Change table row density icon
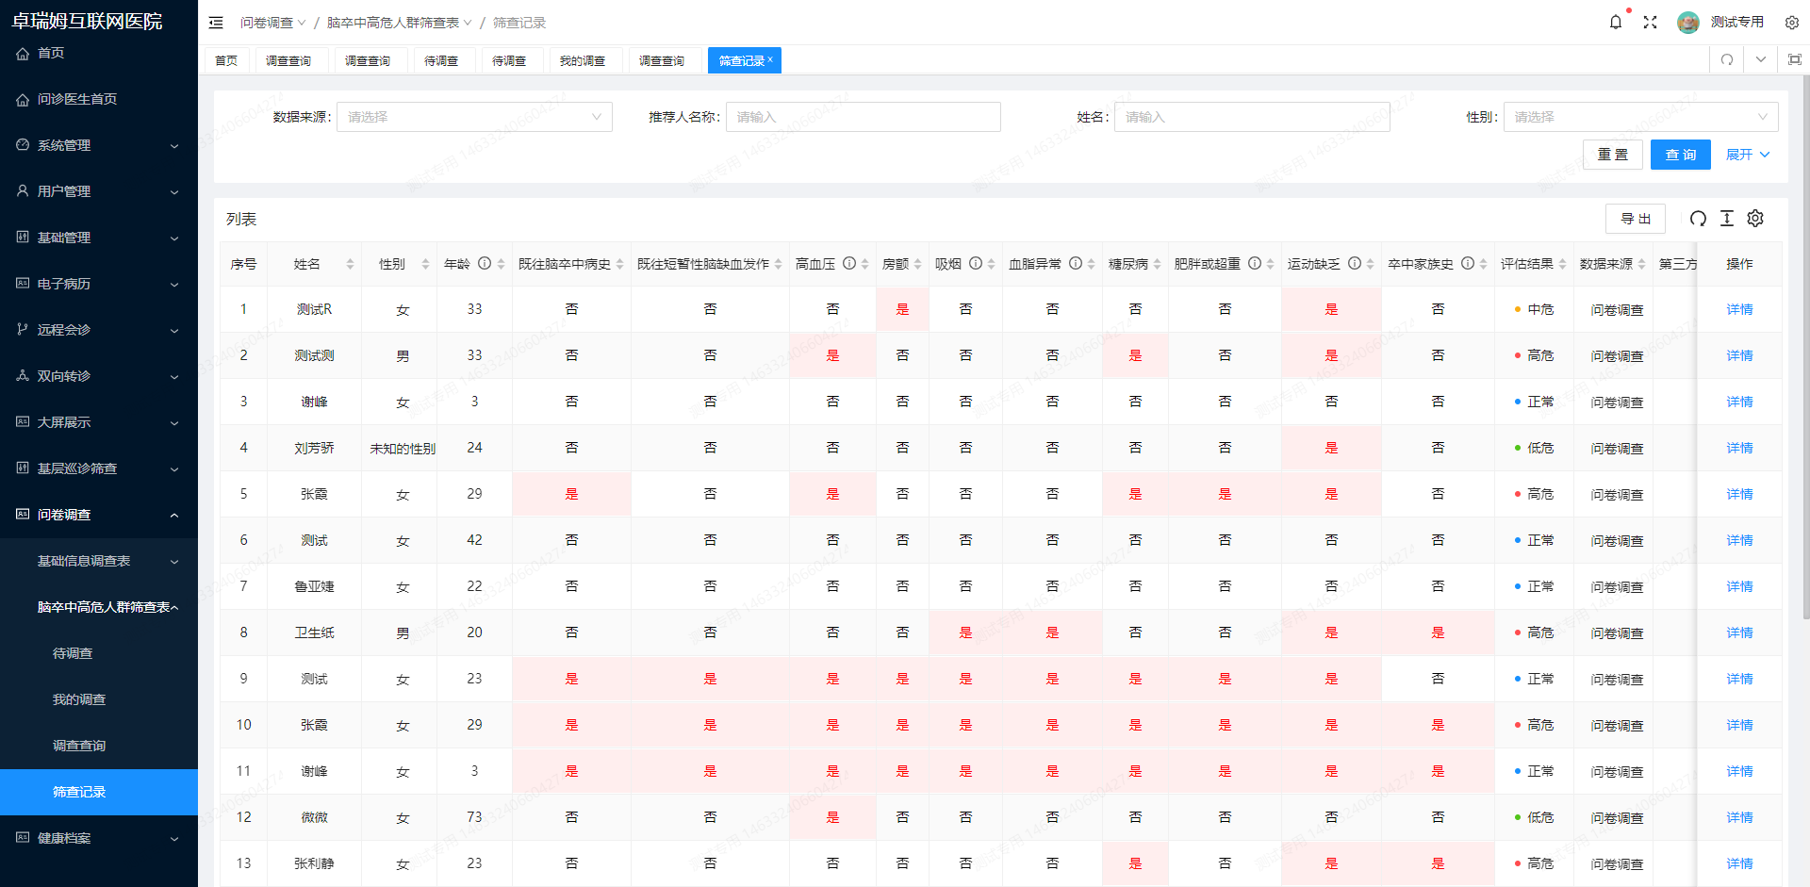This screenshot has height=887, width=1810. 1727,219
